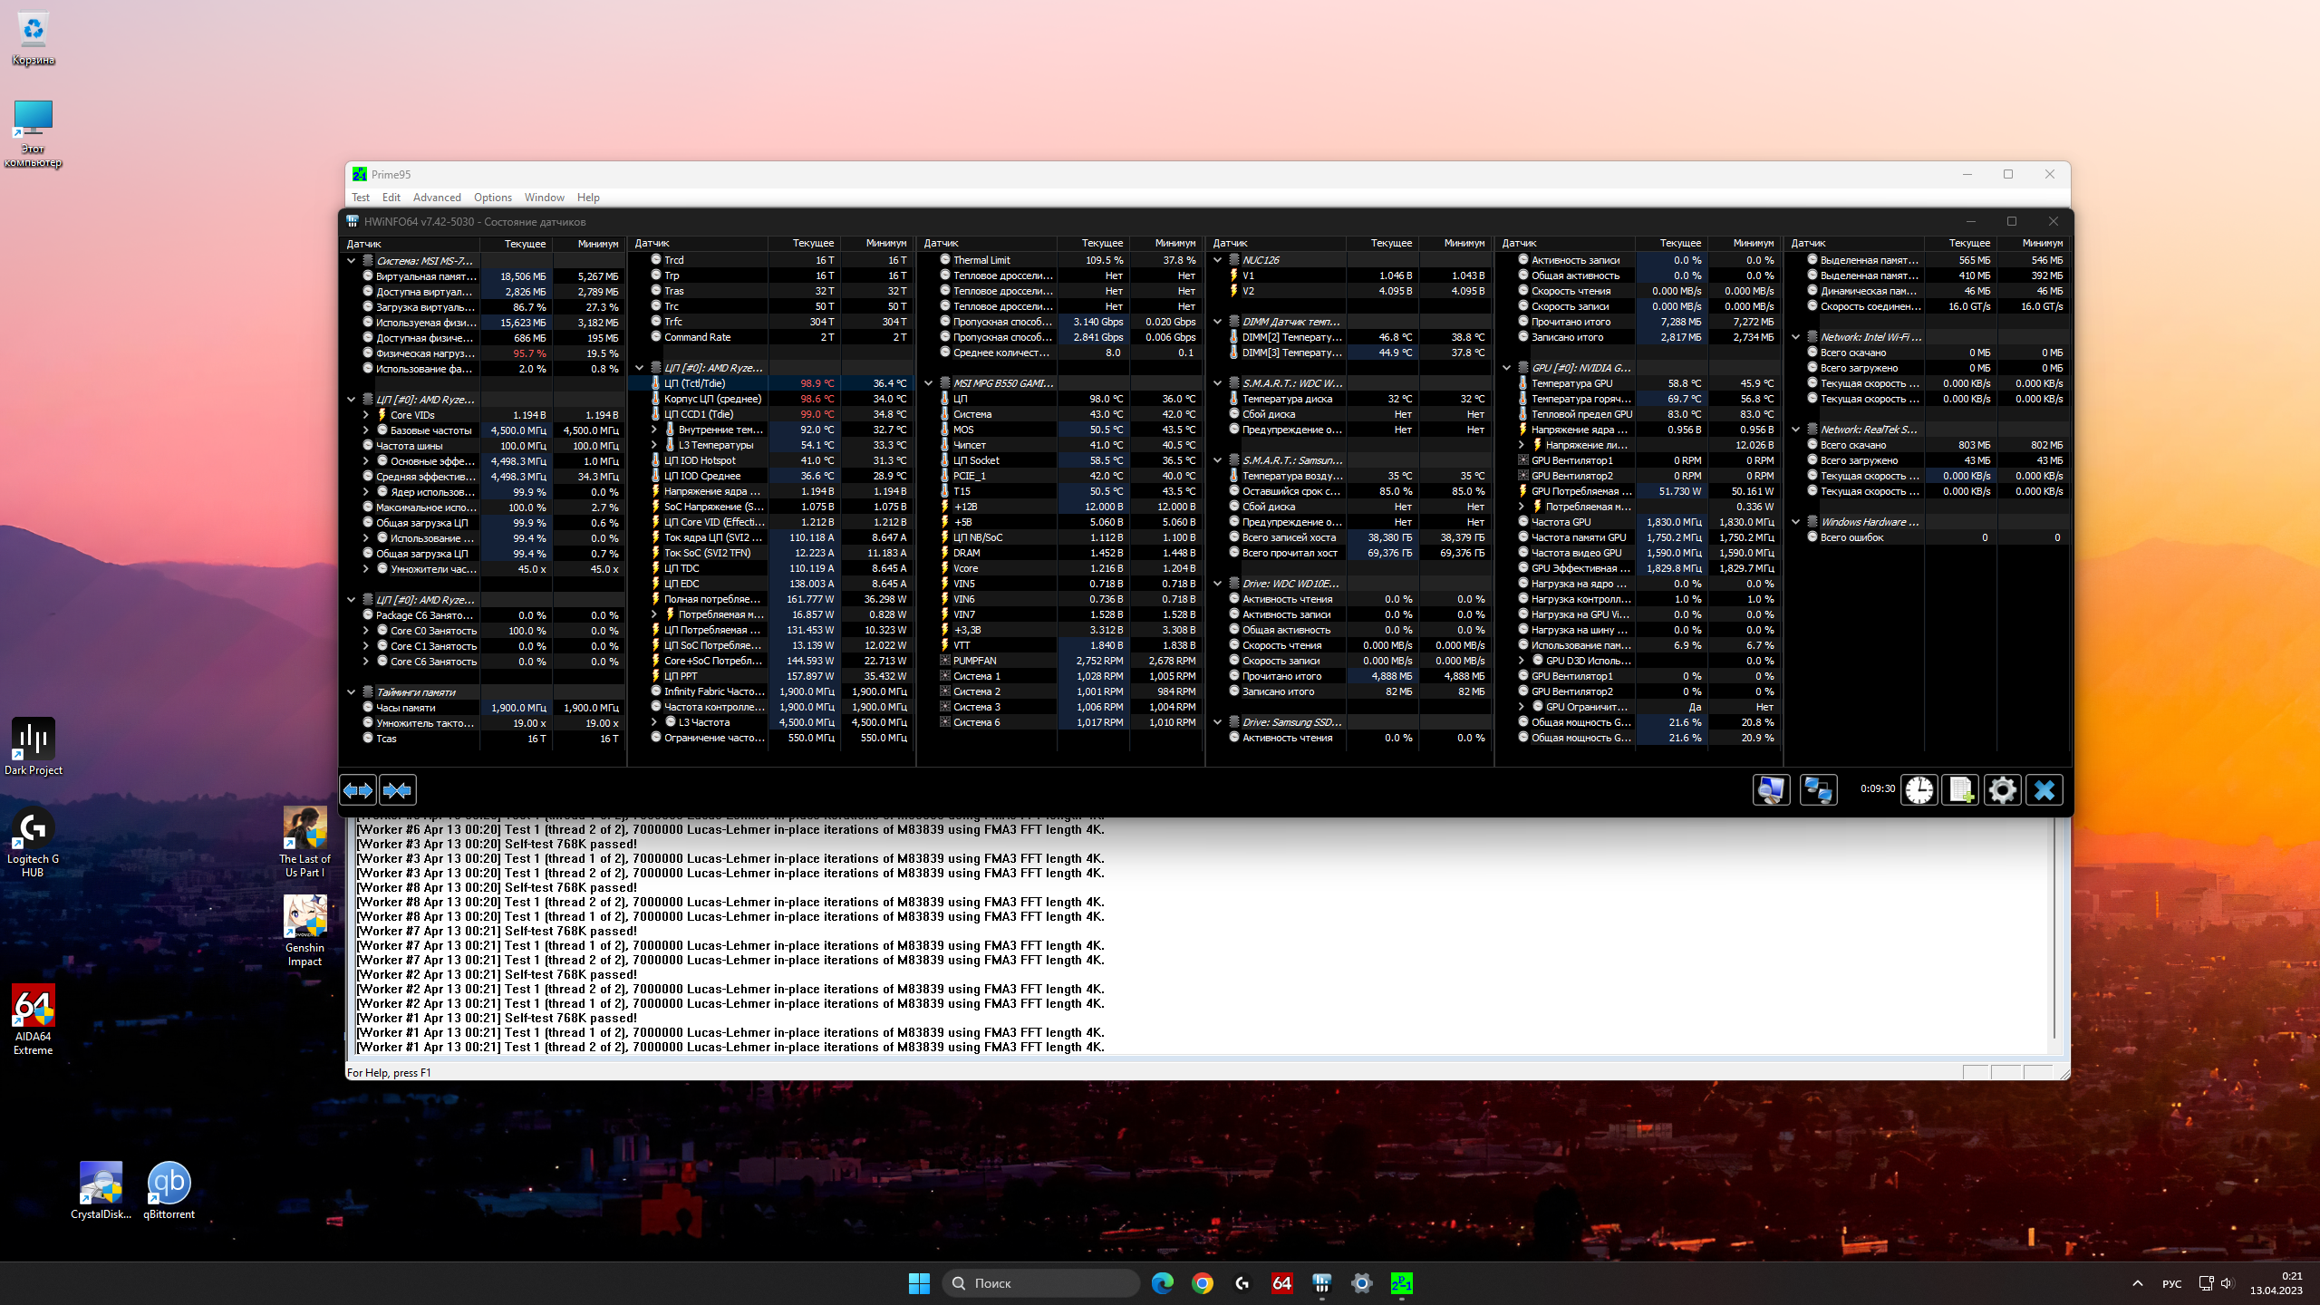Reset the sensor timer clock icon
2320x1305 pixels.
click(1919, 790)
